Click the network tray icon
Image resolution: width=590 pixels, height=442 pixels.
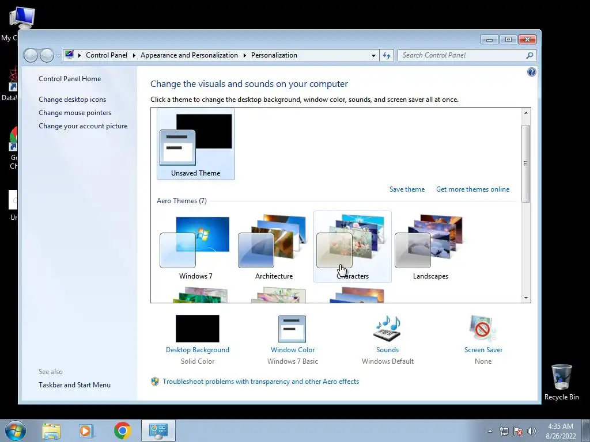click(504, 431)
